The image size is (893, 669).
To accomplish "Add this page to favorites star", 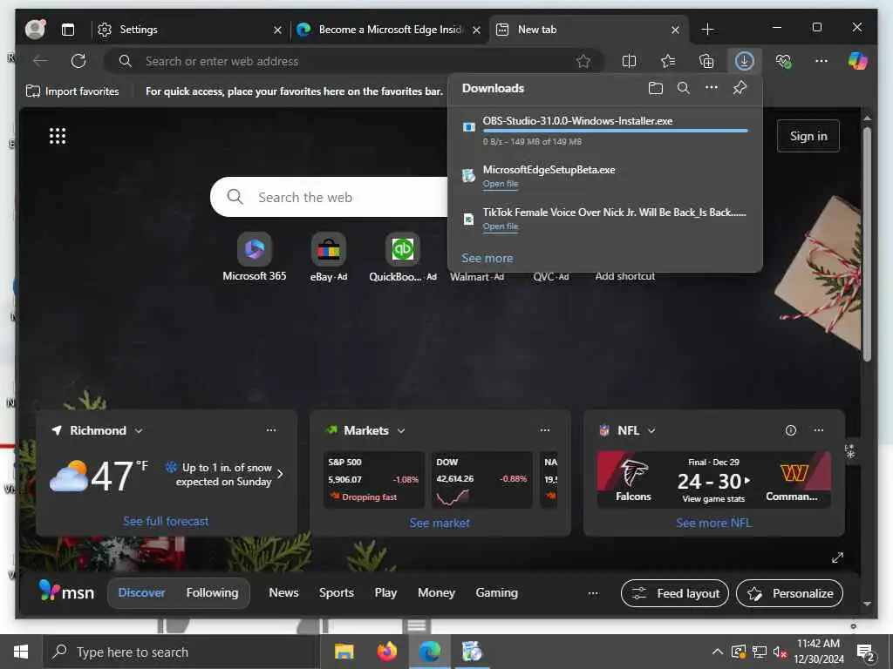I will point(583,61).
